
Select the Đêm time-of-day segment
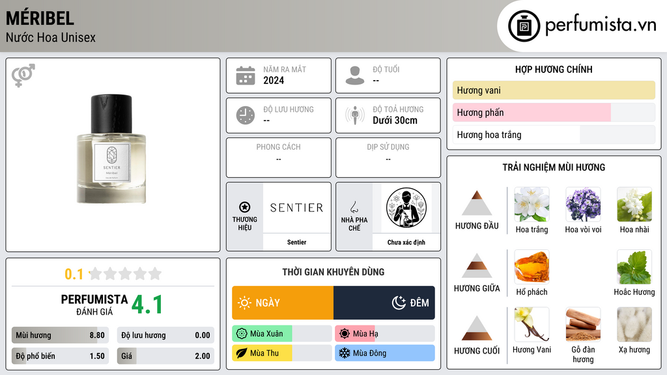384,303
